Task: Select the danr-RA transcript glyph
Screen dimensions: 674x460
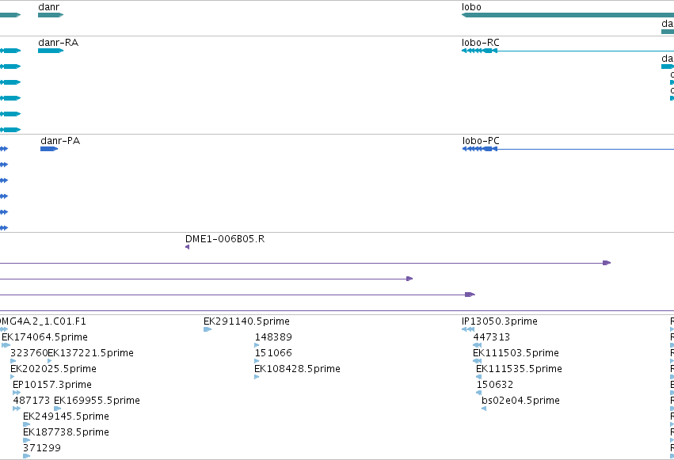Action: 51,51
